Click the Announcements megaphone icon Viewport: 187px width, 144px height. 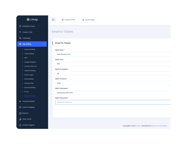point(20,101)
